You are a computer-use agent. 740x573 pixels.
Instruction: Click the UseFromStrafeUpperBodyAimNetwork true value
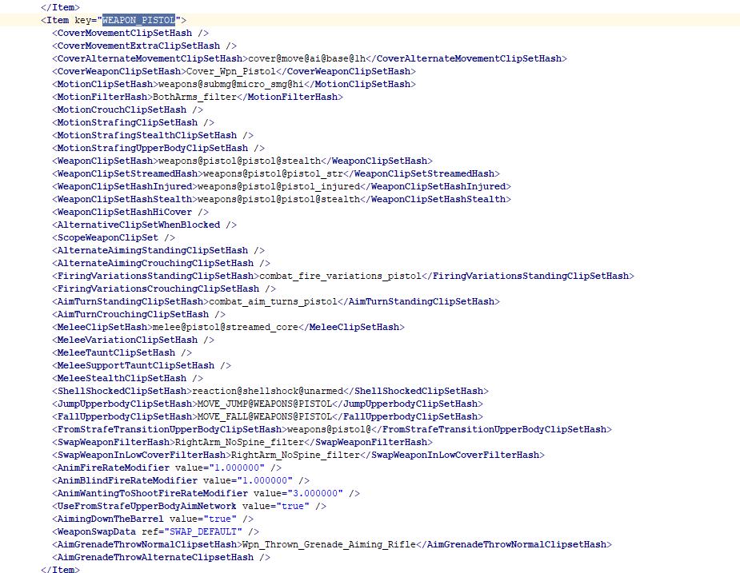click(x=293, y=506)
